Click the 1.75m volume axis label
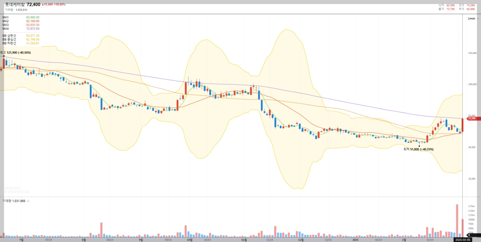Screen dimensions: 481x242 pyautogui.click(x=472, y=206)
